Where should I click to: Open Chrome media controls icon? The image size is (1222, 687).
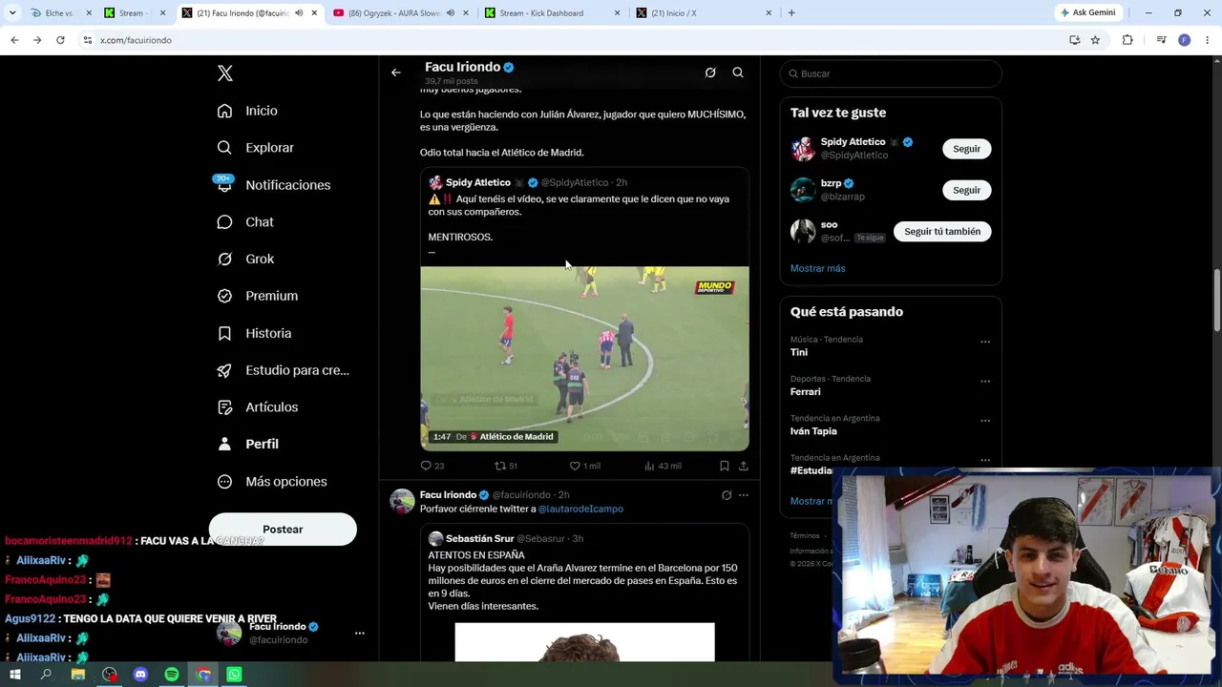point(1161,40)
